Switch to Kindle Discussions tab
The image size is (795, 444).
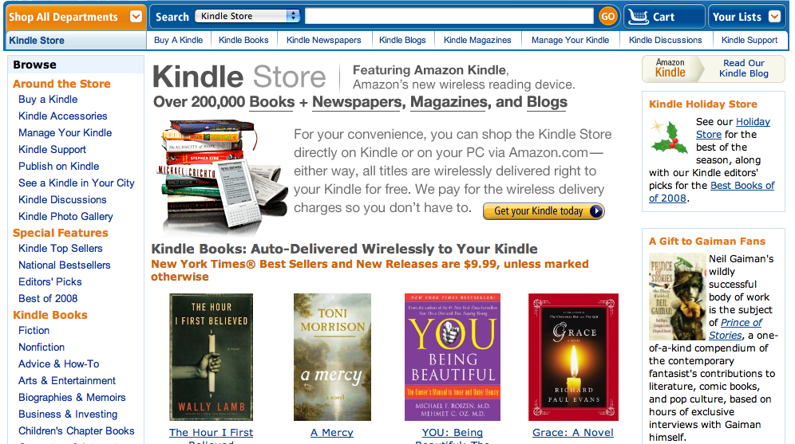tap(665, 40)
